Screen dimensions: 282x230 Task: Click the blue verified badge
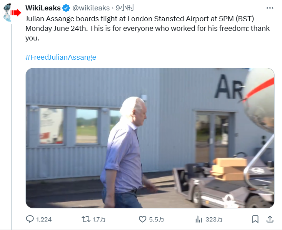click(x=66, y=8)
